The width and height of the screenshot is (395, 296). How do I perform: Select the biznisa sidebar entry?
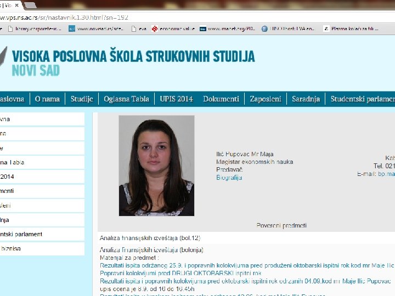42,249
